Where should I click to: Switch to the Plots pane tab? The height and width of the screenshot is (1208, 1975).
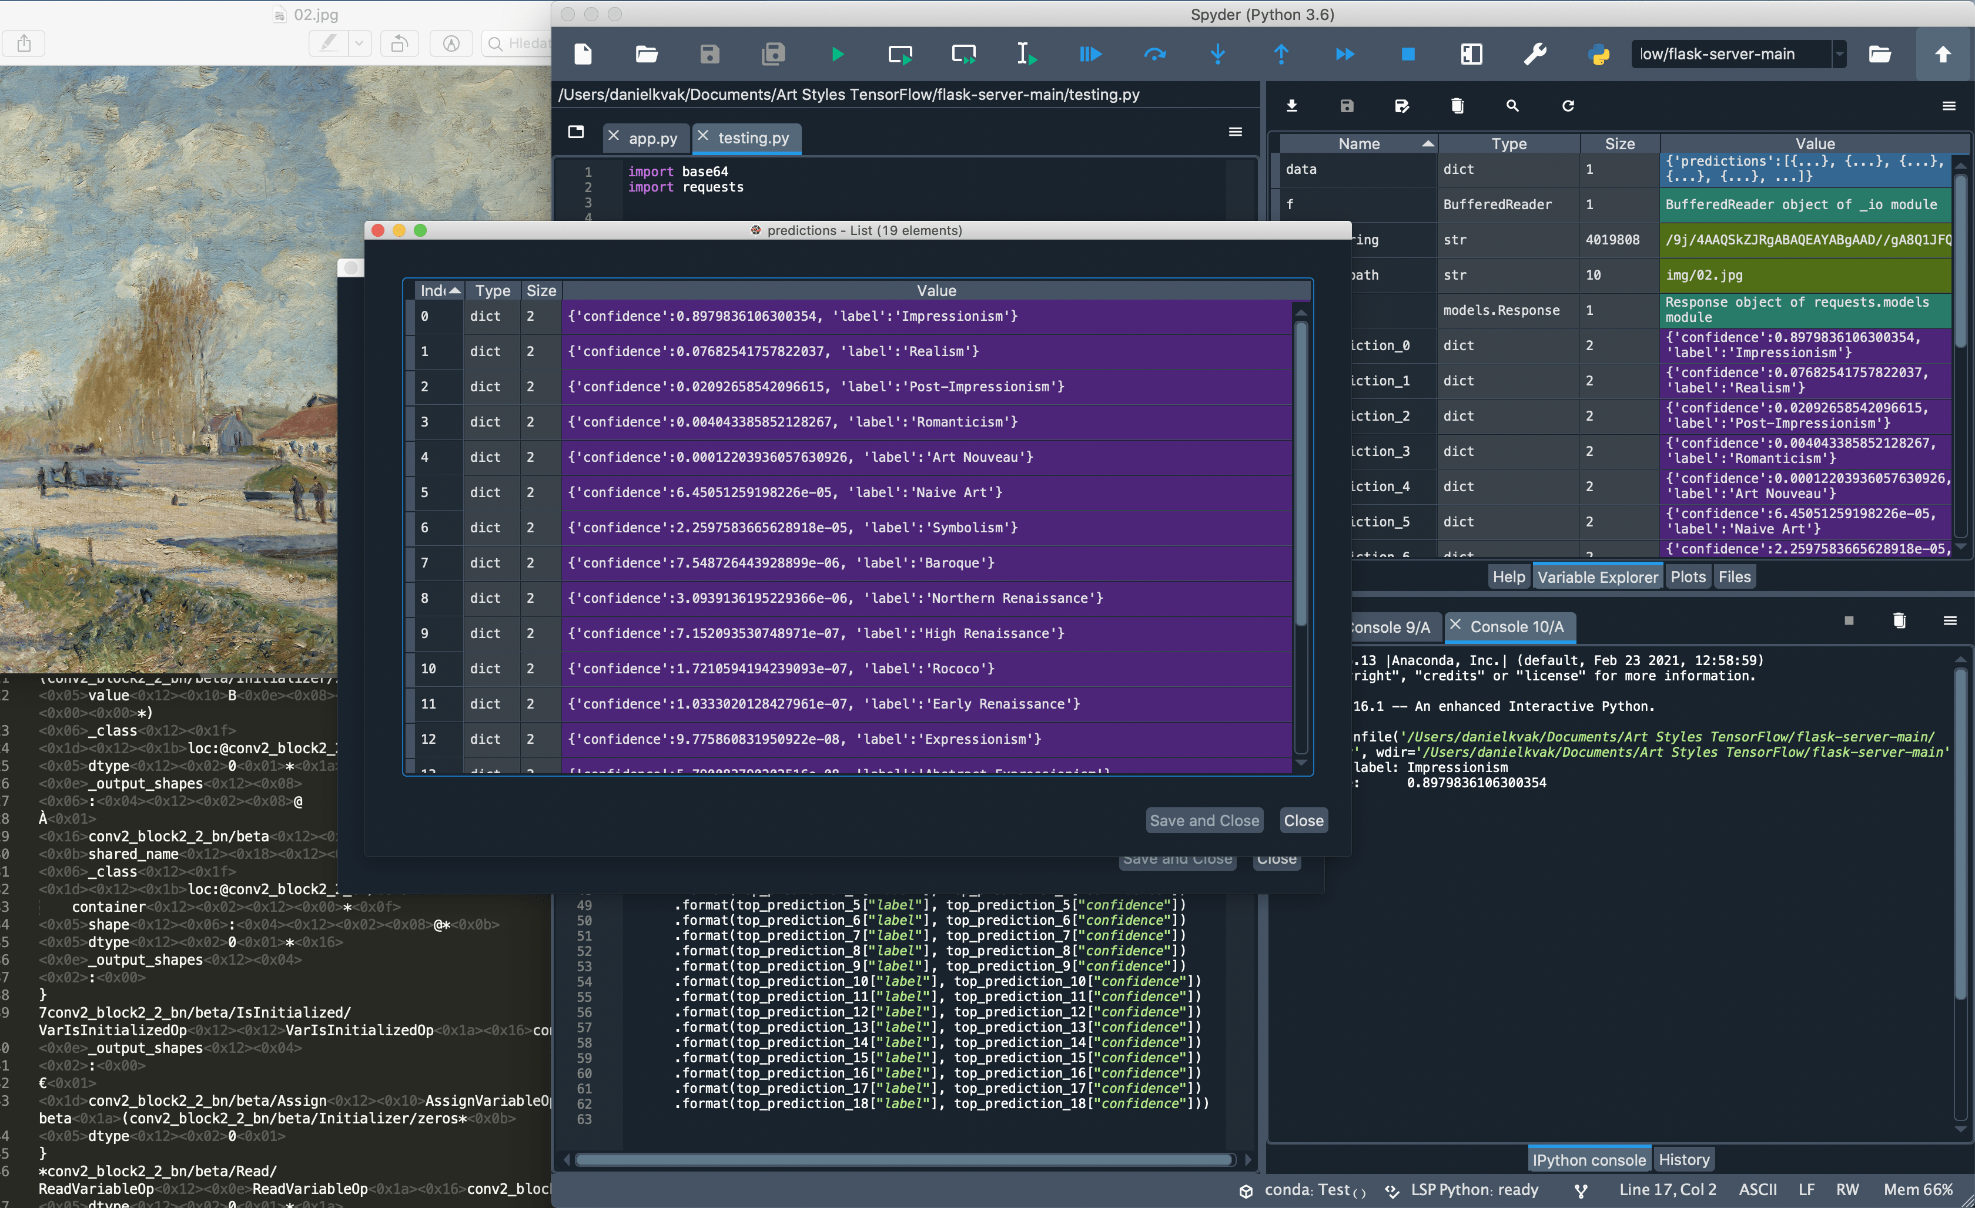coord(1687,577)
